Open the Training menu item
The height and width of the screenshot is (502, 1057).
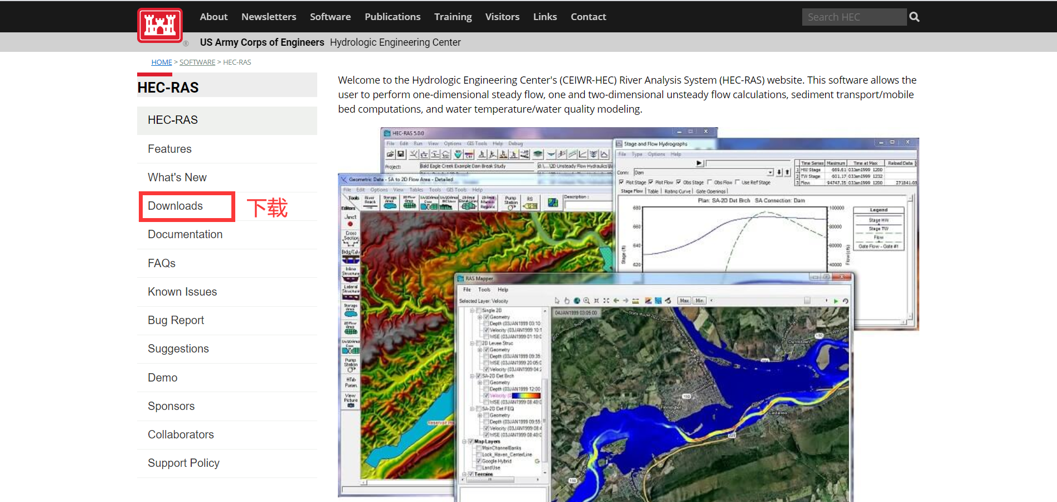pyautogui.click(x=453, y=17)
